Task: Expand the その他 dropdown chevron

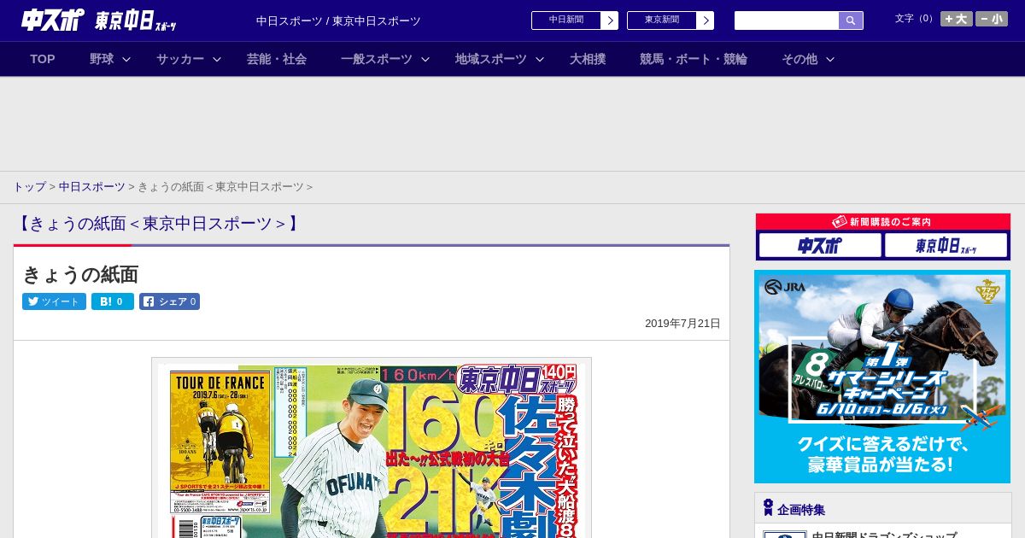Action: (830, 59)
